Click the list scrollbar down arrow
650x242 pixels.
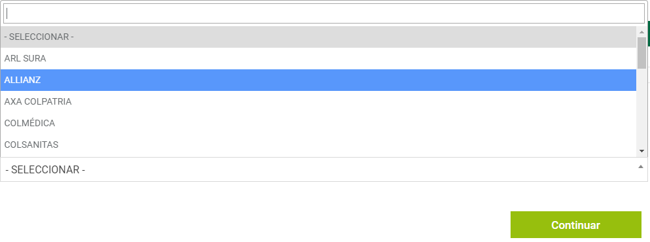(641, 151)
